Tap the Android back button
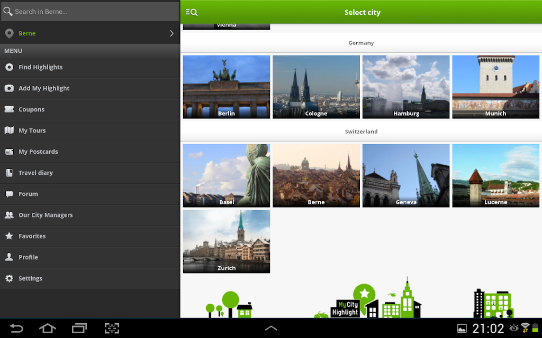This screenshot has height=338, width=542. [x=16, y=328]
